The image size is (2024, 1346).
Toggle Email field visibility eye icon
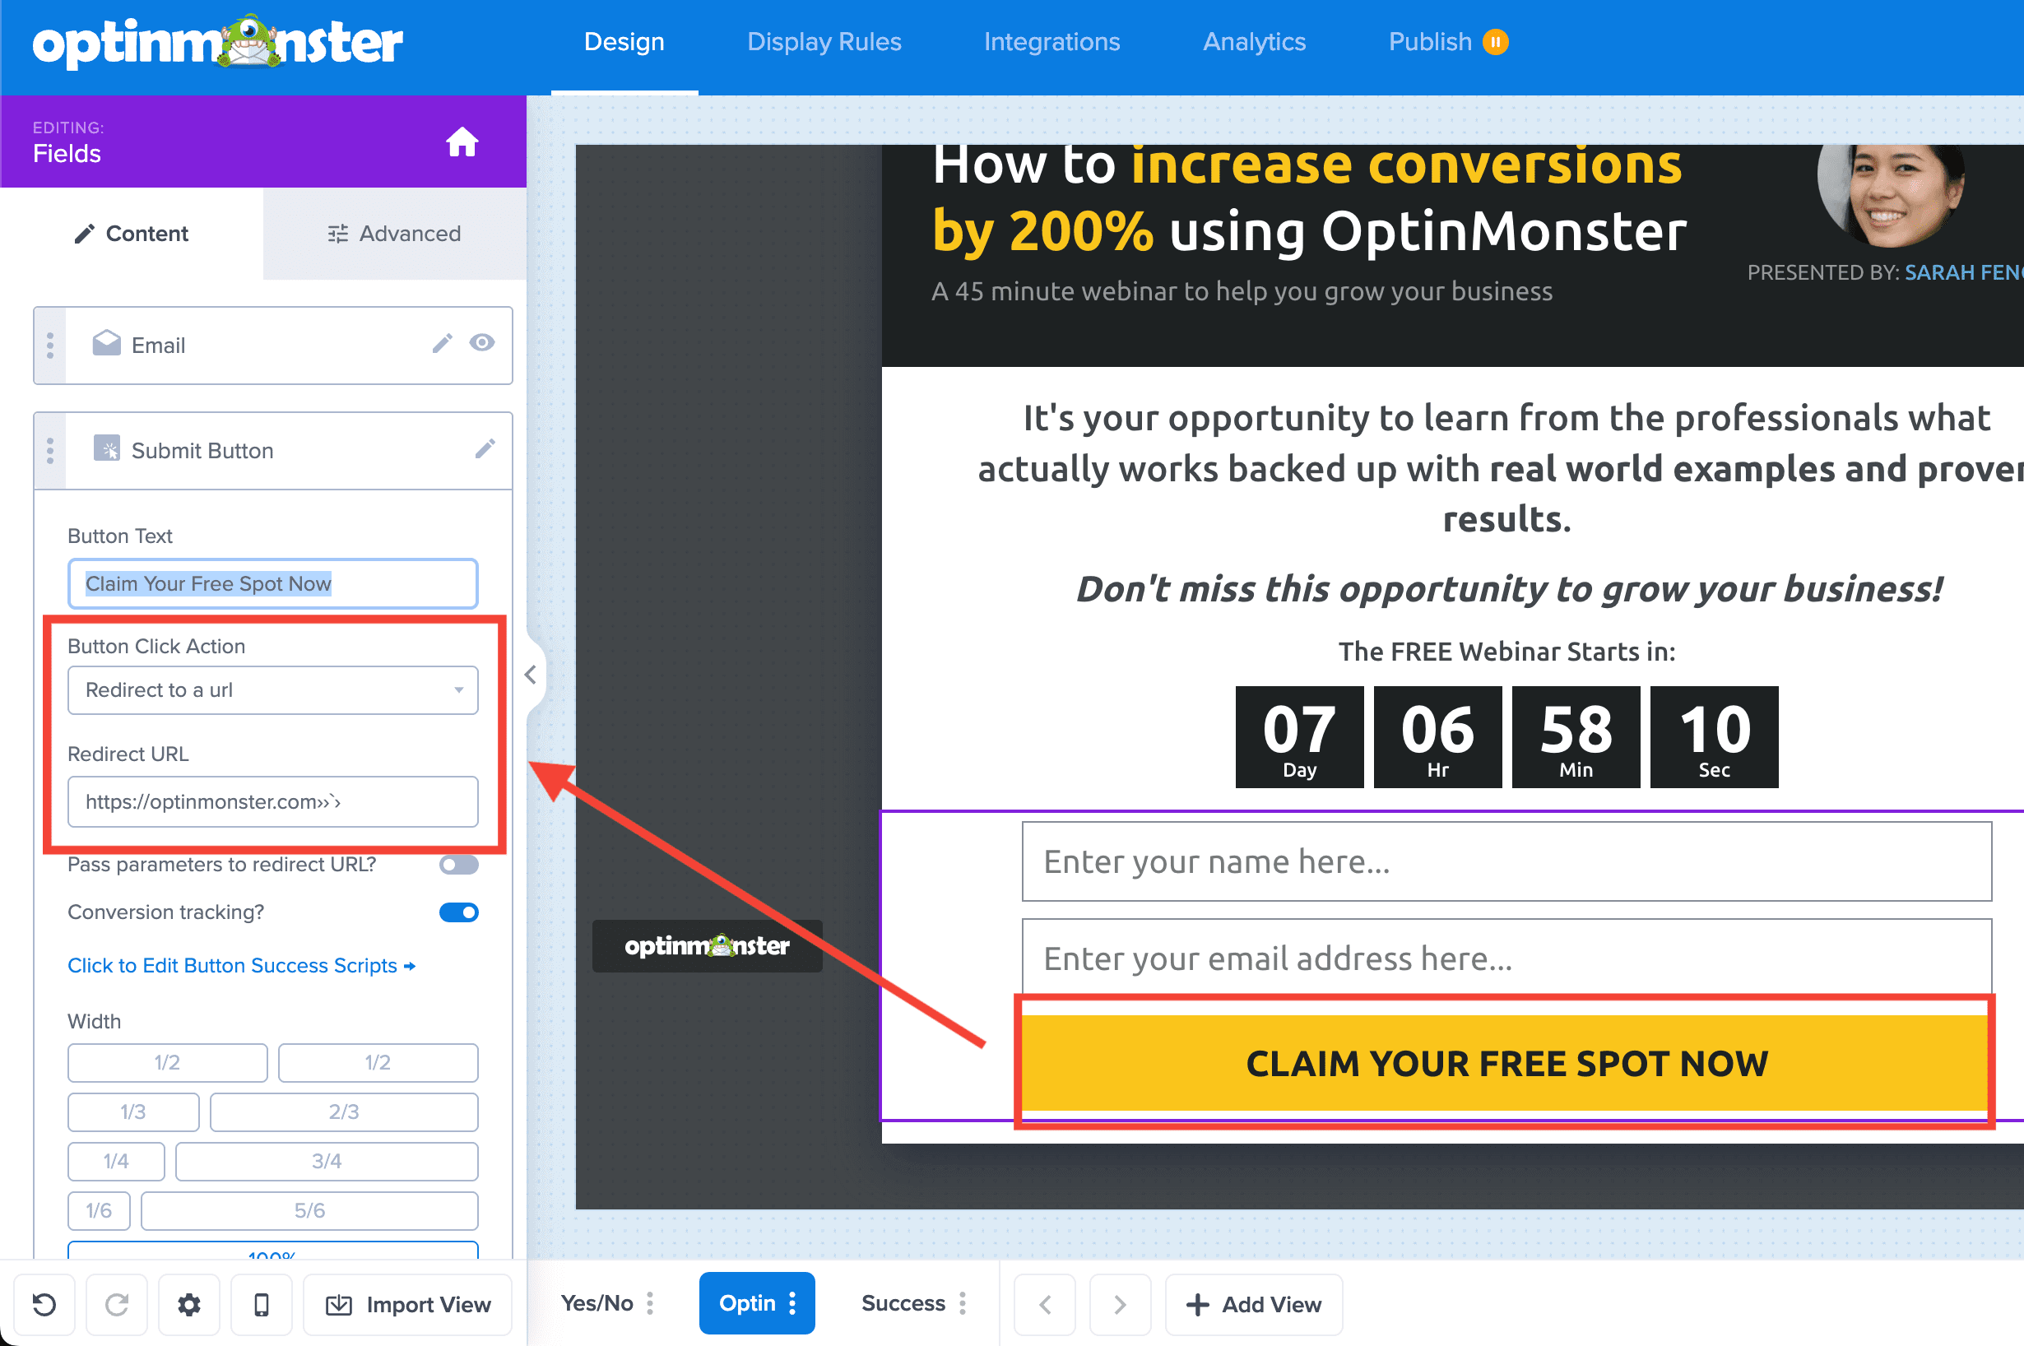tap(482, 343)
